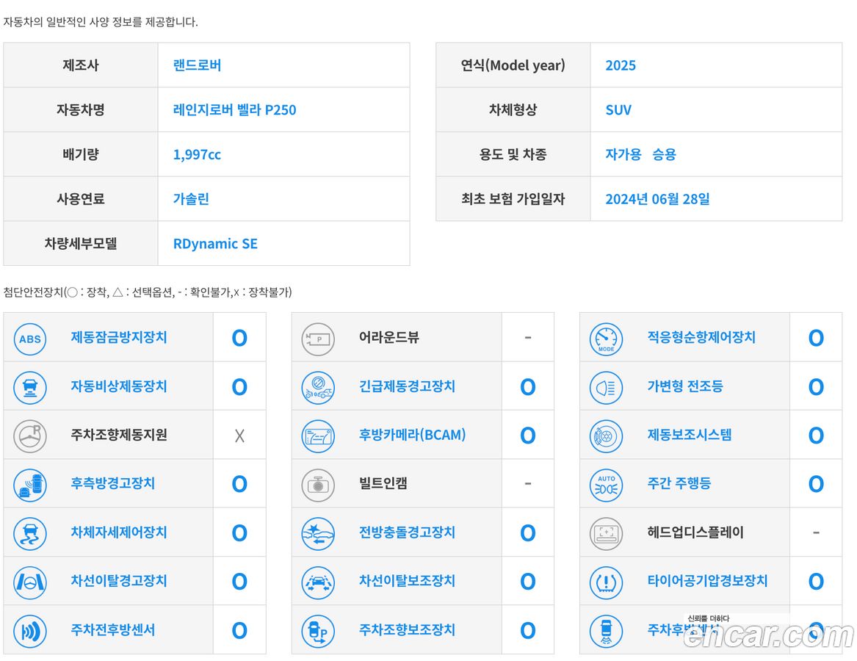This screenshot has width=857, height=661.
Task: Click the 후측방경고장치 blind-spot icon
Action: (29, 485)
